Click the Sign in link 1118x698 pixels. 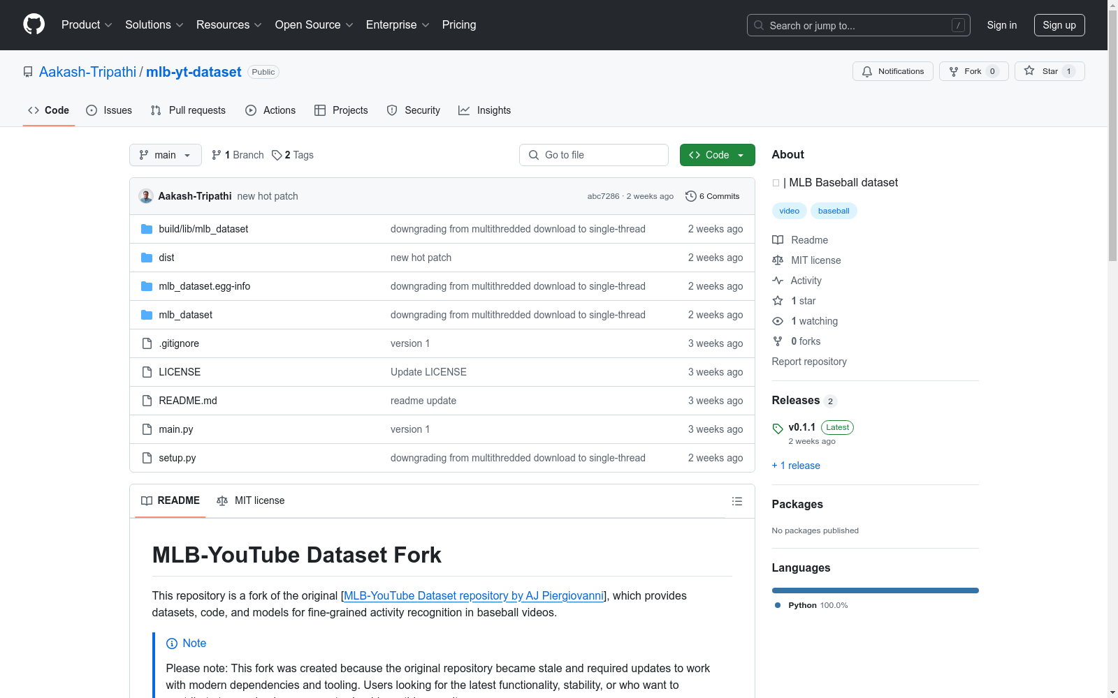tap(1002, 25)
